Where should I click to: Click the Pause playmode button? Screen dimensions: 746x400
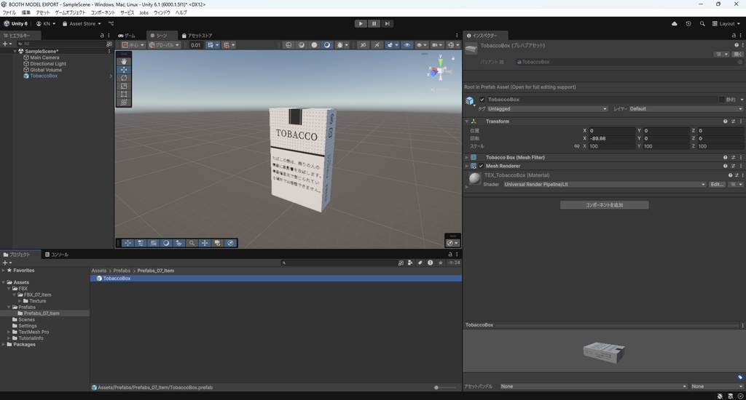click(x=374, y=23)
